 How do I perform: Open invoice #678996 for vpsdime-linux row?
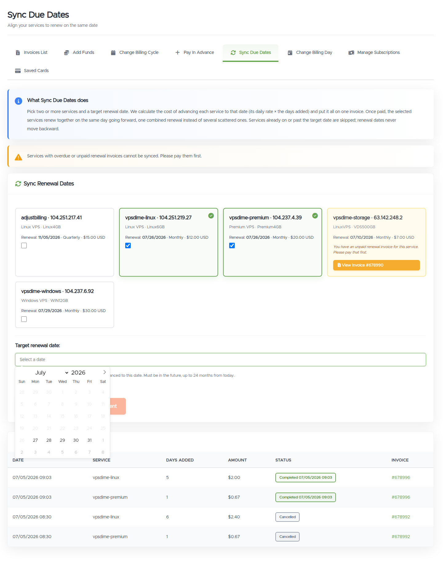click(x=401, y=477)
